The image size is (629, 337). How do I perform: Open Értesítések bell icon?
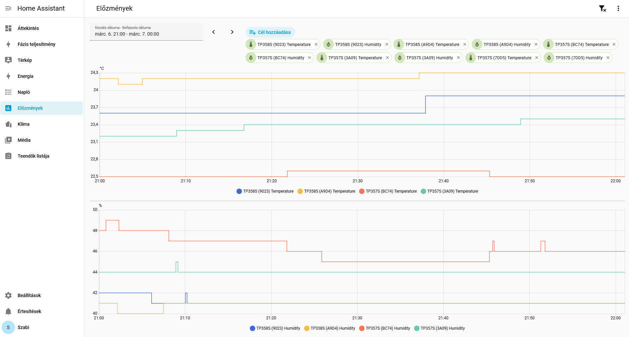point(8,311)
